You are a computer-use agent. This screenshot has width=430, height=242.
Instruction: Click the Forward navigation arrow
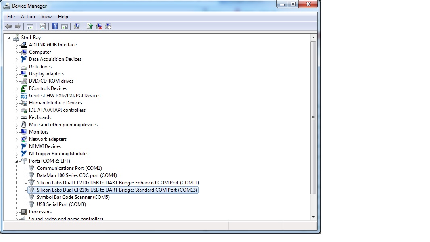click(x=18, y=26)
